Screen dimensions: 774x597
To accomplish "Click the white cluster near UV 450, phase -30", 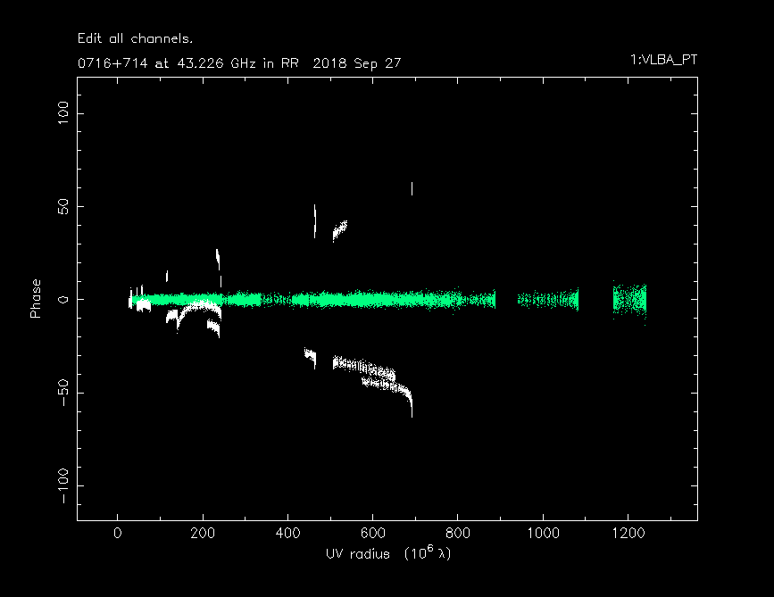I will [310, 356].
